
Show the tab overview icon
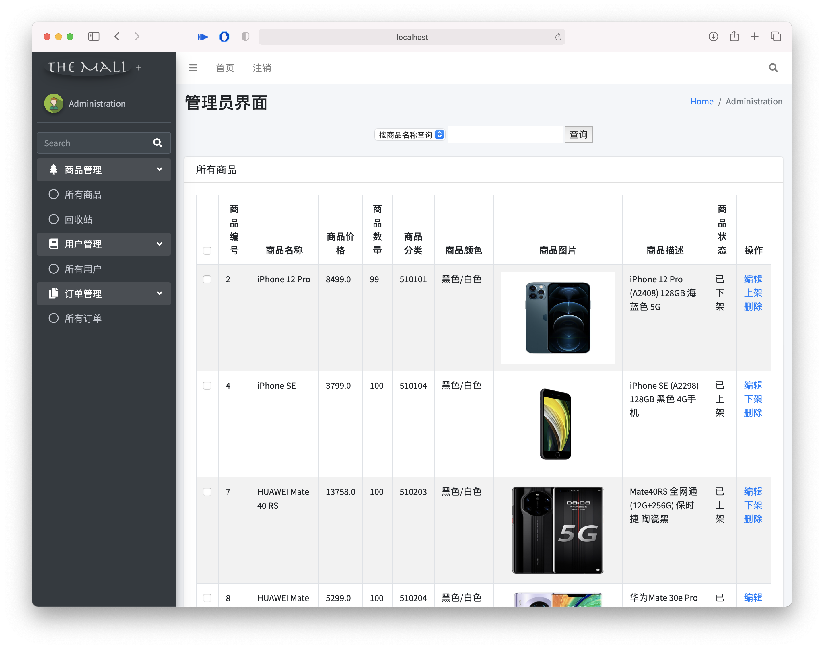tap(776, 36)
